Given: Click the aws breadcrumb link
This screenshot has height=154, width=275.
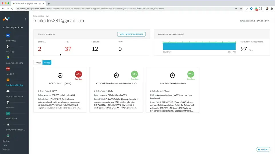Looking at the screenshot, I should tap(48, 16).
